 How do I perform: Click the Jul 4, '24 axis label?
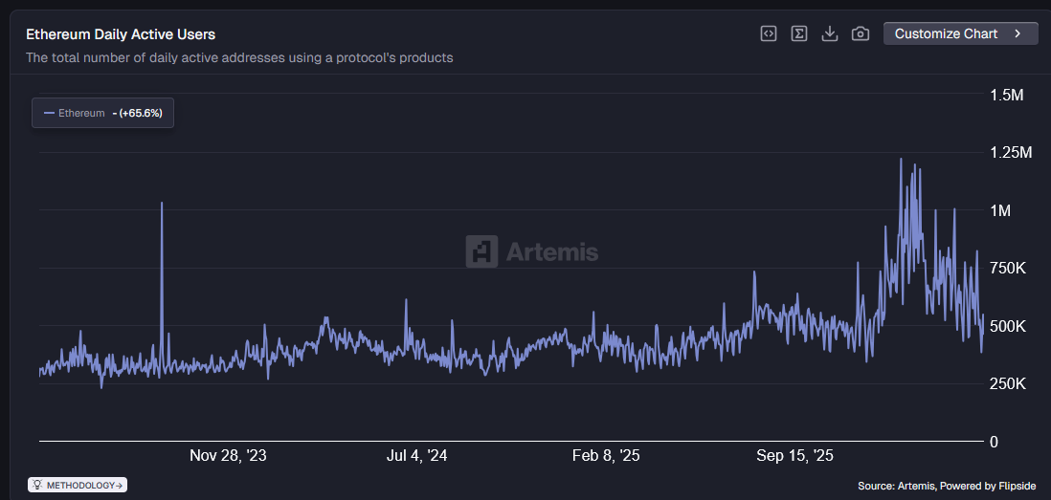coord(416,456)
